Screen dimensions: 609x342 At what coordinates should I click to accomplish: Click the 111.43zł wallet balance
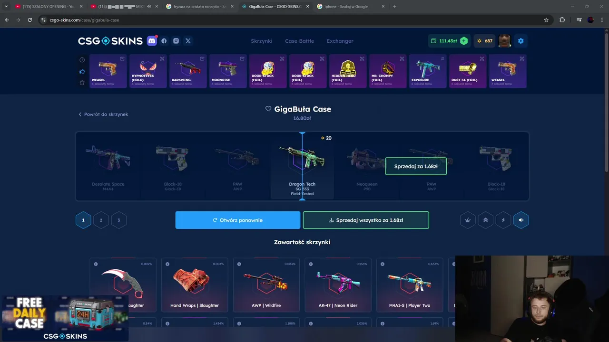[444, 41]
